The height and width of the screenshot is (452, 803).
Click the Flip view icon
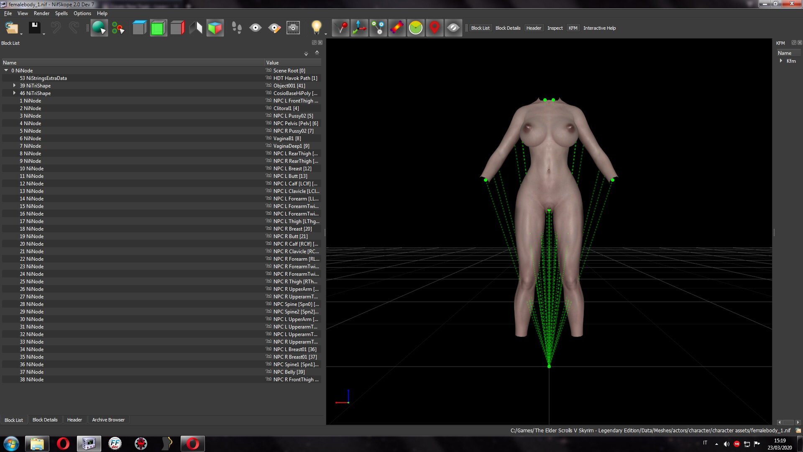196,28
